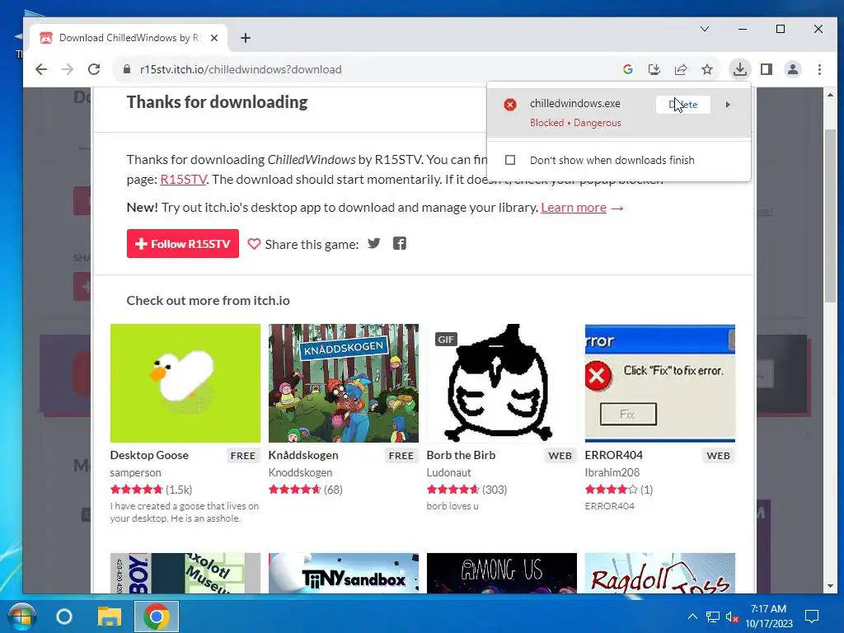
Task: Open the ERROR404 game thumbnail
Action: tap(660, 383)
